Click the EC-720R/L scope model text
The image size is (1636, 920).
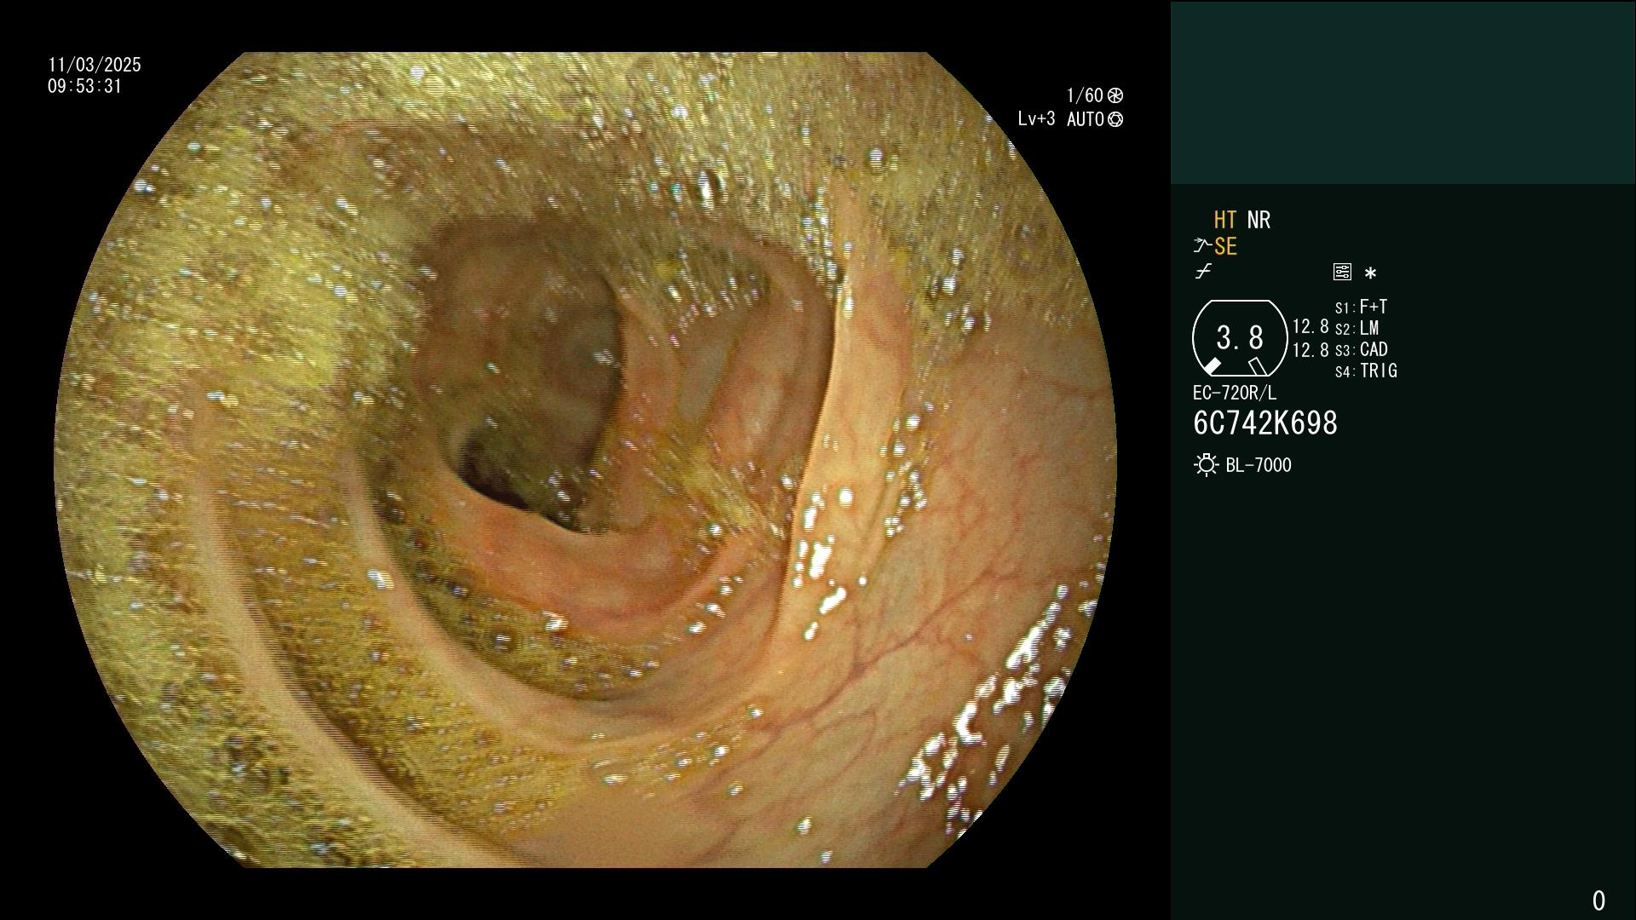tap(1235, 393)
